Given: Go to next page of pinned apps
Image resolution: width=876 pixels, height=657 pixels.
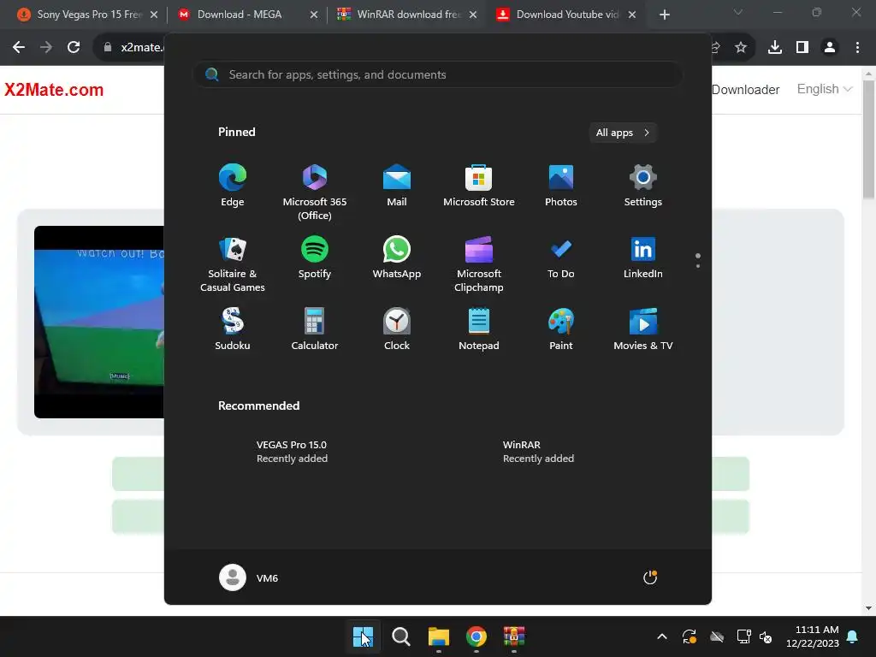Looking at the screenshot, I should 698,265.
